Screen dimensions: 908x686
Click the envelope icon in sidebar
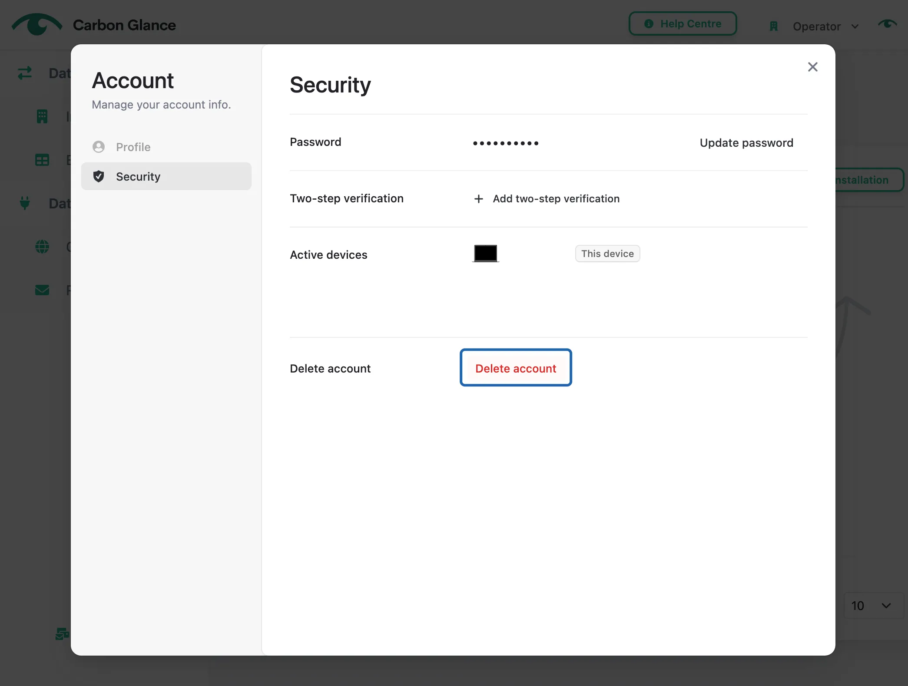tap(42, 290)
